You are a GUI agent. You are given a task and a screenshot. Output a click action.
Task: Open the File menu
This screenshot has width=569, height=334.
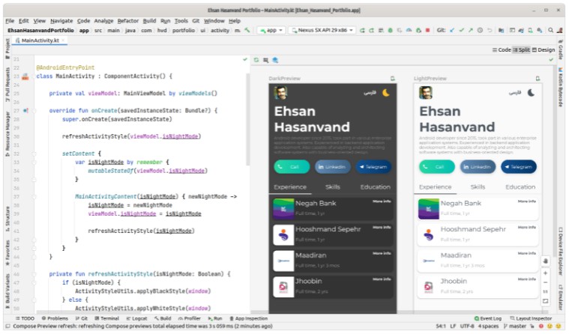(10, 21)
